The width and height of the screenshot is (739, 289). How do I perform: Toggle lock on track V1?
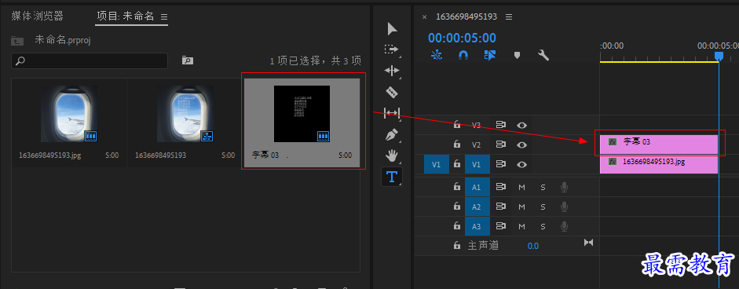tap(456, 164)
